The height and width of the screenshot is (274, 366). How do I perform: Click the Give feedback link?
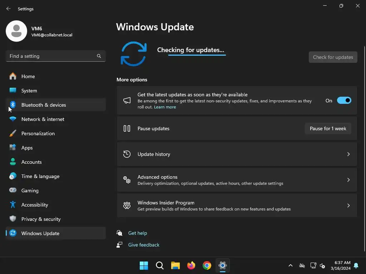[144, 245]
